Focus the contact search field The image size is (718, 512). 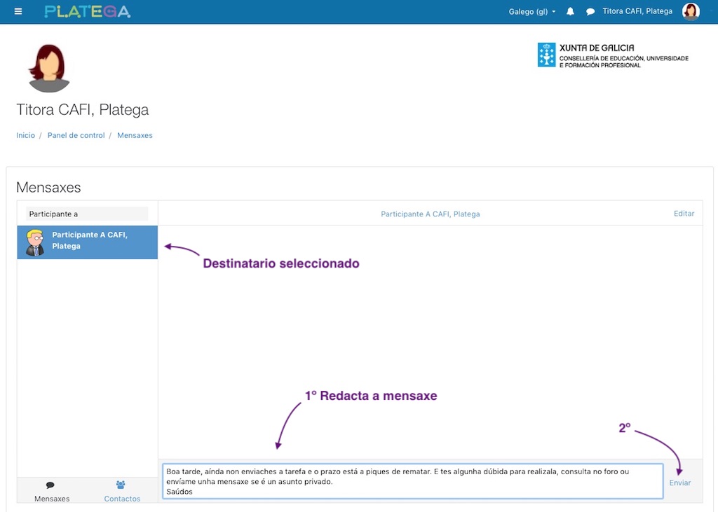click(x=87, y=214)
